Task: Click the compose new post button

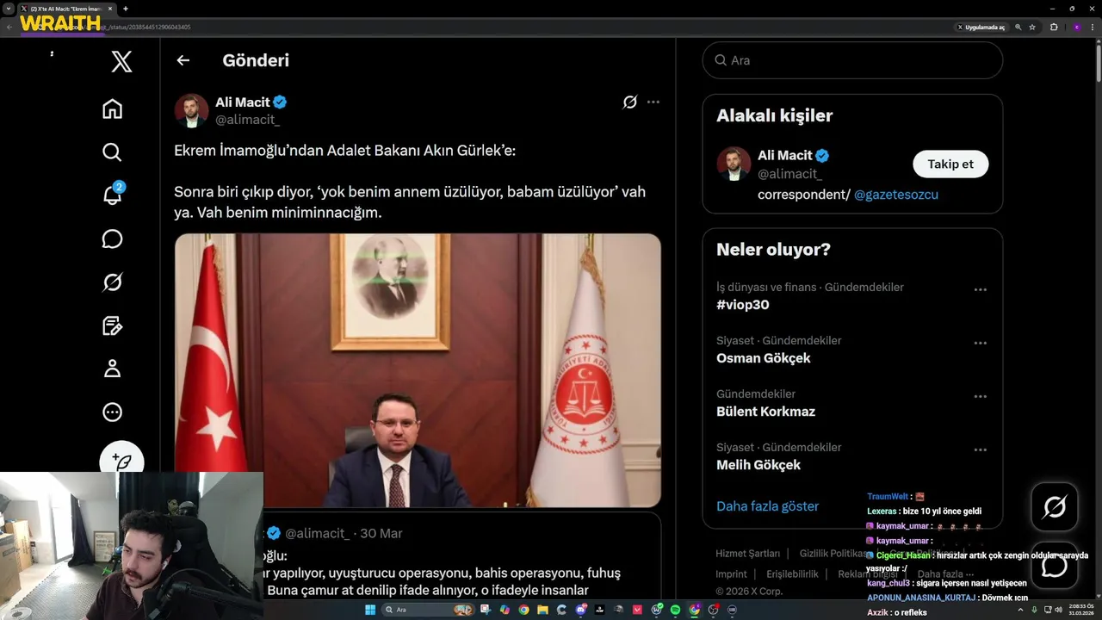Action: tap(121, 459)
